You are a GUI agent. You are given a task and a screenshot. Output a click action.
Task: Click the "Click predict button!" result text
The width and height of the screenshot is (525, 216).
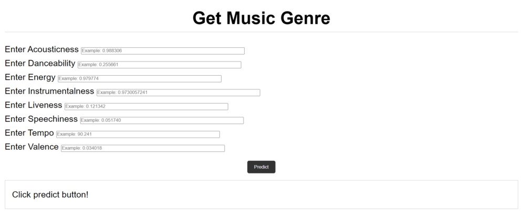50,194
